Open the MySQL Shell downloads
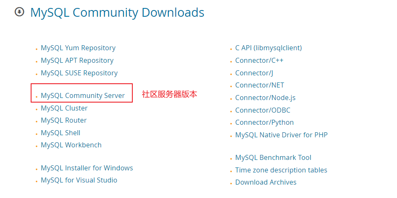Screen dimensions: 397x198 [x=61, y=133]
